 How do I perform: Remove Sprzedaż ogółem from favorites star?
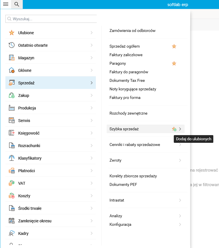point(174,46)
